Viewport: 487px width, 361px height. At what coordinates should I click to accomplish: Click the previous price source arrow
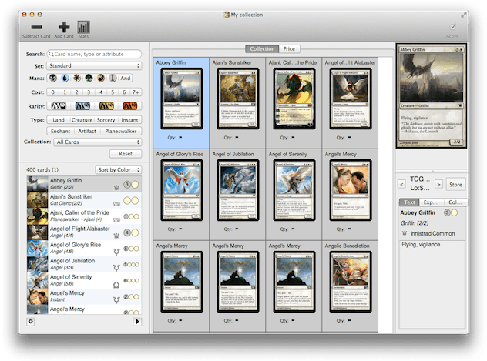pyautogui.click(x=401, y=185)
